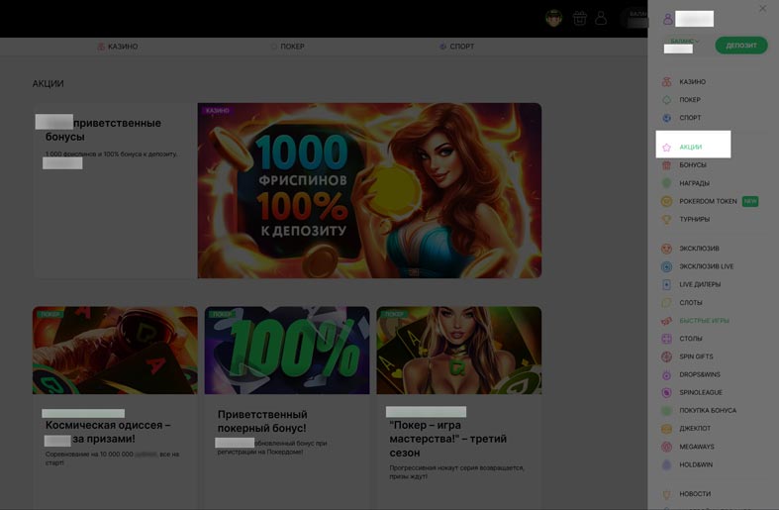The height and width of the screenshot is (510, 779).
Task: Click the user profile icon in header
Action: pos(601,19)
